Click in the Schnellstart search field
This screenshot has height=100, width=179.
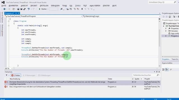pos(161,2)
